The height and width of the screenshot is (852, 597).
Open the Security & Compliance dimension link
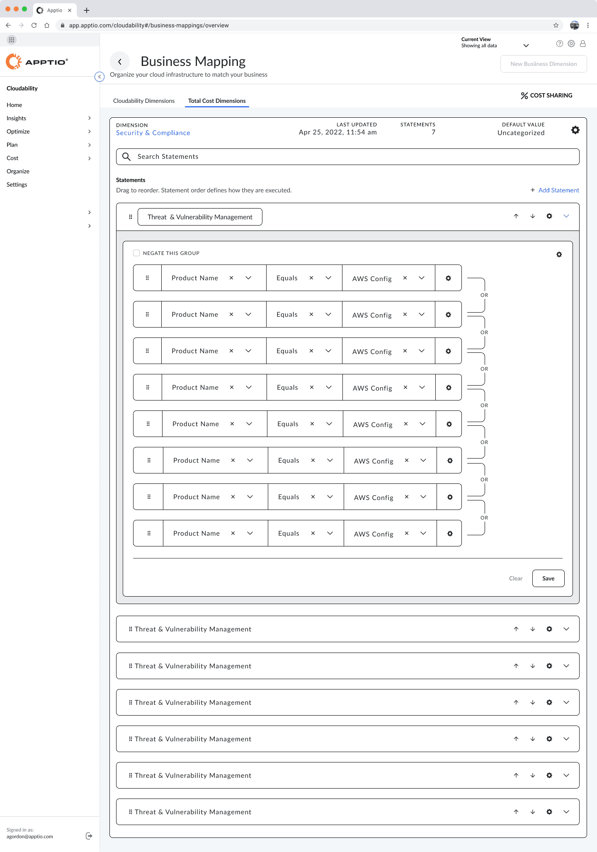click(153, 133)
